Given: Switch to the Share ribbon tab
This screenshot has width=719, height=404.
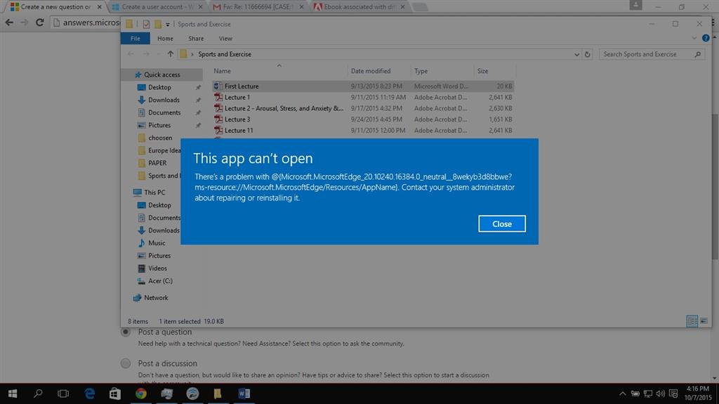Looking at the screenshot, I should coord(196,39).
